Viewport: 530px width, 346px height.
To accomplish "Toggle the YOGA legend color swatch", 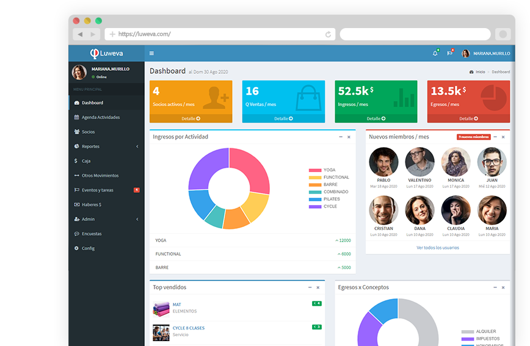I will pyautogui.click(x=314, y=170).
